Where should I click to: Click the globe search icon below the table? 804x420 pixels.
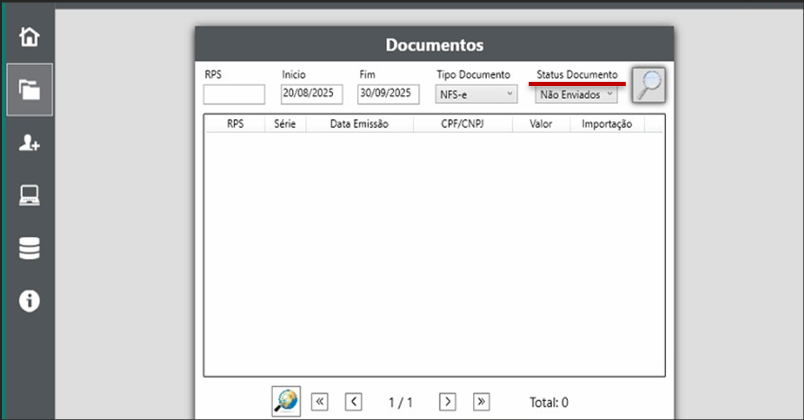tap(286, 401)
